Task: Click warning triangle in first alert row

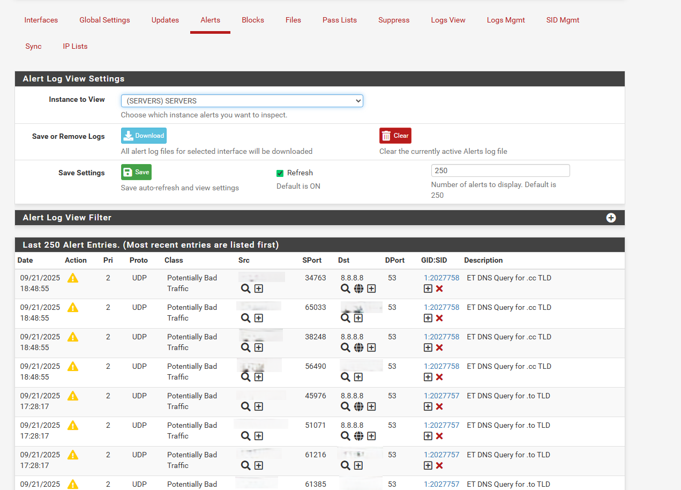Action: click(73, 278)
